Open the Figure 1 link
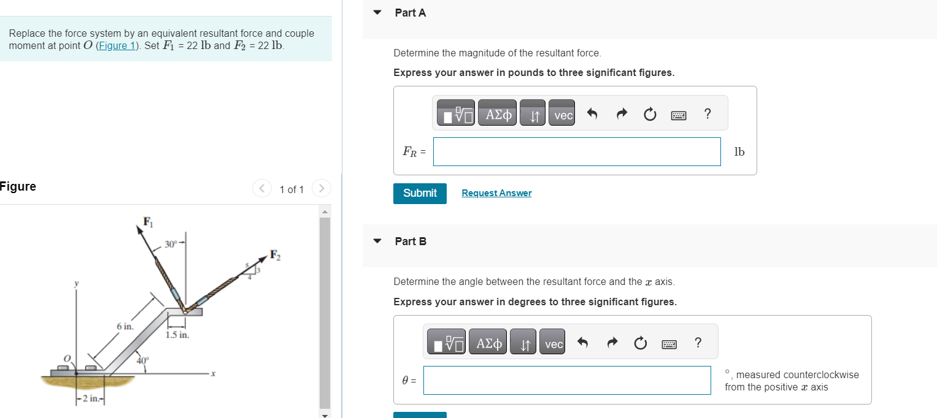The height and width of the screenshot is (418, 937). tap(117, 45)
